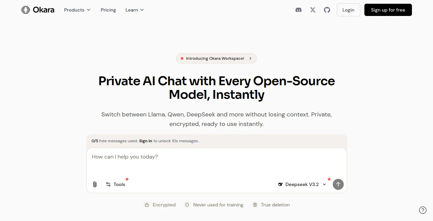The height and width of the screenshot is (221, 433).
Task: Send the message with the arrow button
Action: click(x=338, y=184)
